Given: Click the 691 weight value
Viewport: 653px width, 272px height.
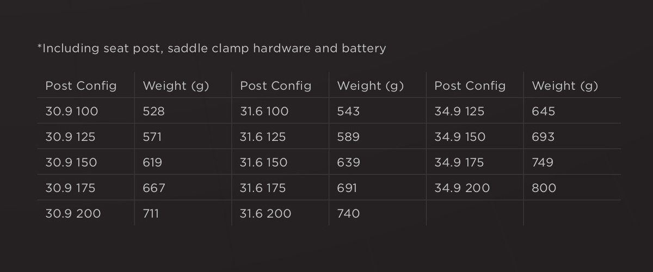Looking at the screenshot, I should 347,188.
